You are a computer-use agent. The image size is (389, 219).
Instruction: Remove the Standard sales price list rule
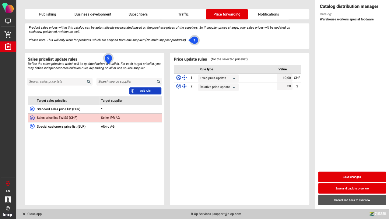32,109
